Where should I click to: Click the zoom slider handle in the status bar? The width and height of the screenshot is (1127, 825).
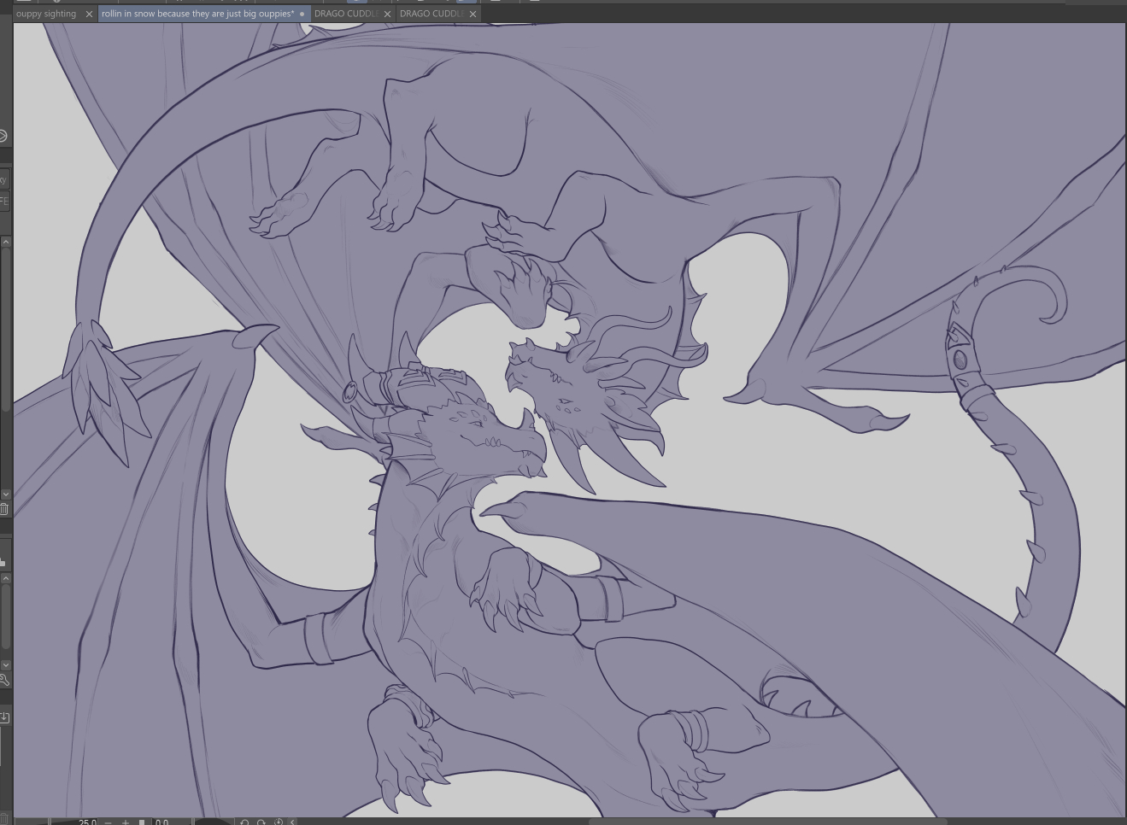pos(142,822)
